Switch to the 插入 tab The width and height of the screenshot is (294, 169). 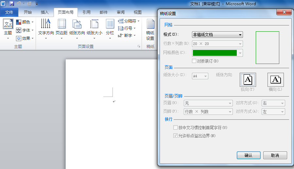coord(44,12)
